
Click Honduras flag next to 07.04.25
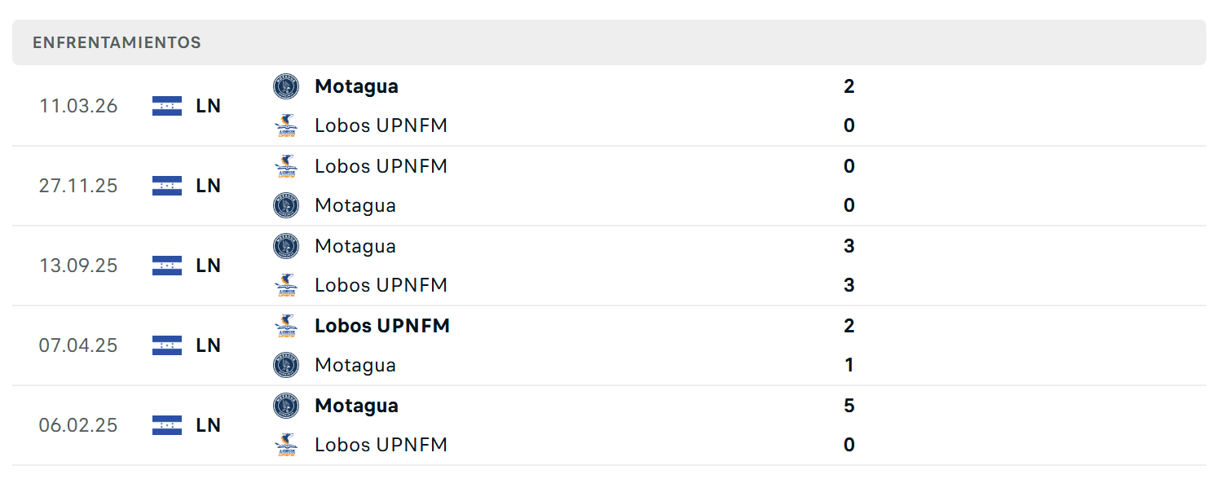[x=167, y=345]
